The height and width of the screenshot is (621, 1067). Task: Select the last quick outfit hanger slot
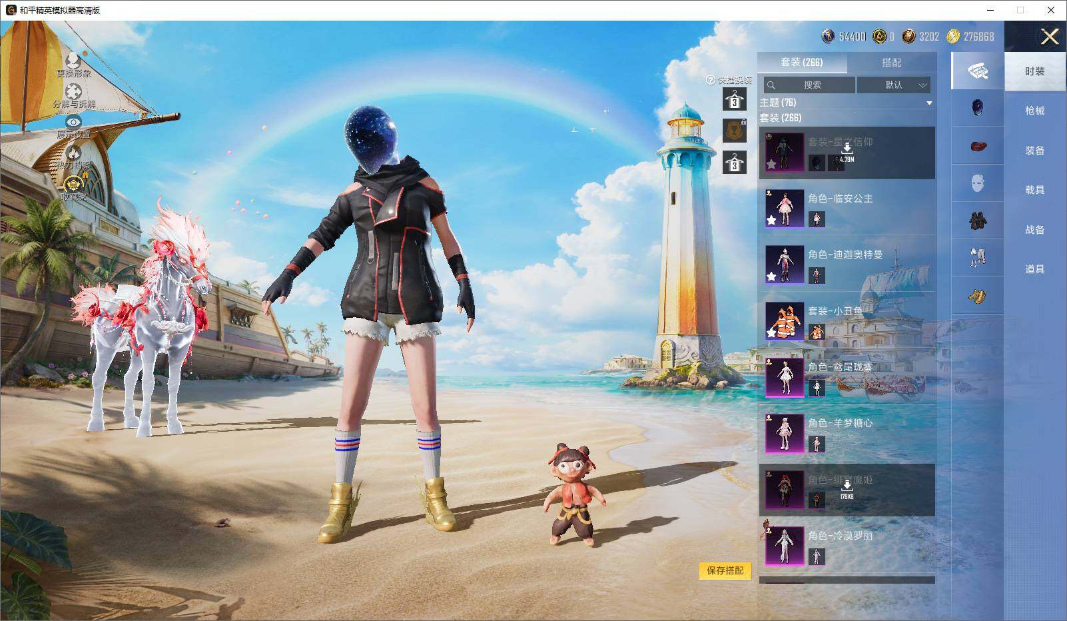pyautogui.click(x=735, y=162)
